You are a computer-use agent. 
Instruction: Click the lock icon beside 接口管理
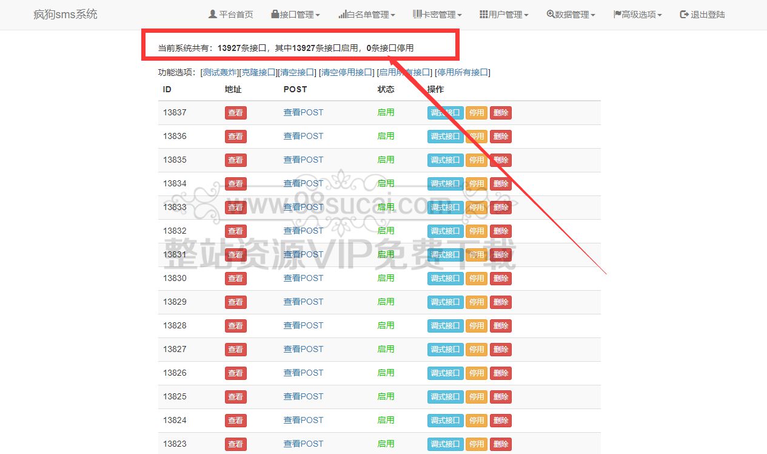click(x=275, y=15)
